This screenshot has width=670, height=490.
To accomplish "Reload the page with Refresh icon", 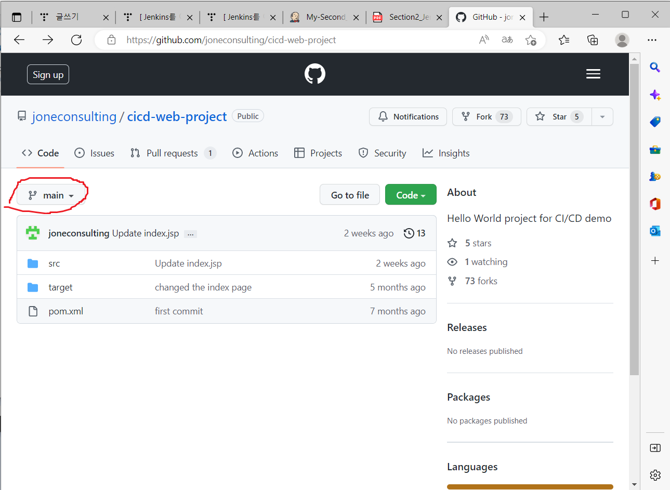I will click(x=76, y=40).
